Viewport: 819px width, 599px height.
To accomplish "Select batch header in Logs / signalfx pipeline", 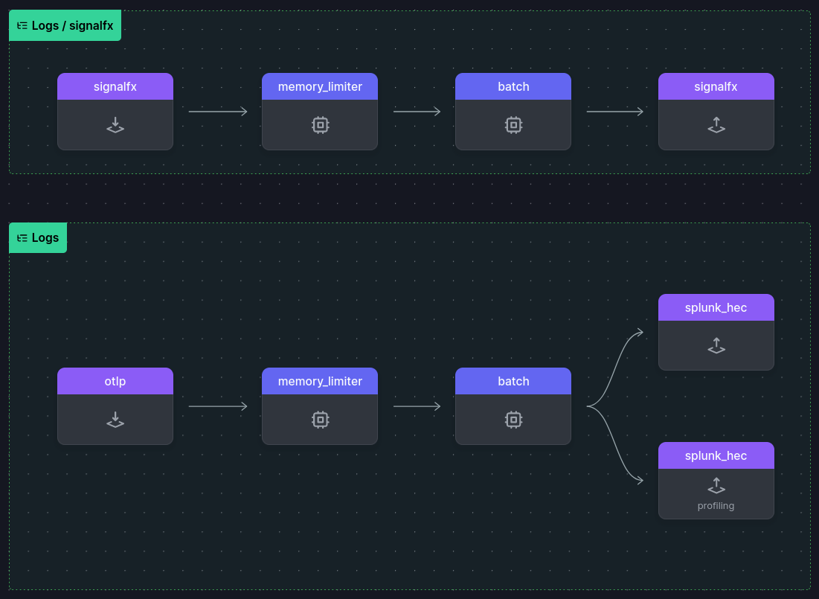I will [x=513, y=87].
